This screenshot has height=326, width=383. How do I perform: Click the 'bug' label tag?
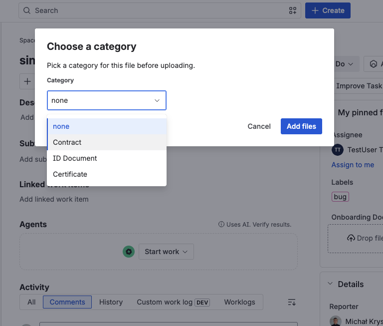pyautogui.click(x=340, y=197)
